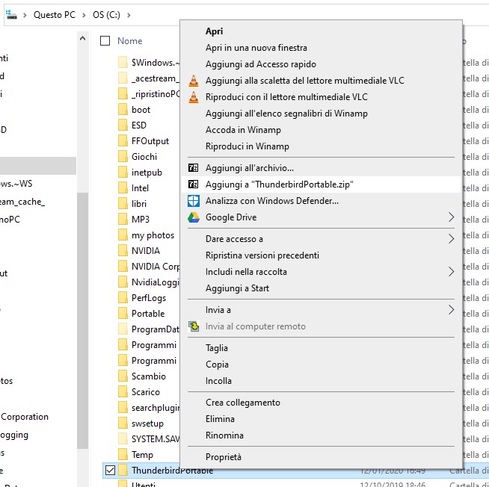Select the 'Giochi' folder name
The height and width of the screenshot is (487, 489).
(144, 157)
